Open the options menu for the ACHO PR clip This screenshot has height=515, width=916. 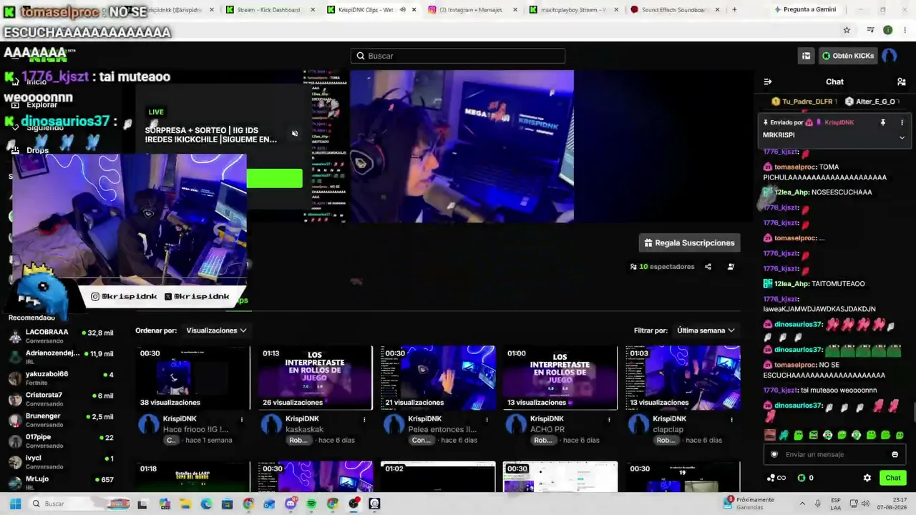click(x=610, y=419)
